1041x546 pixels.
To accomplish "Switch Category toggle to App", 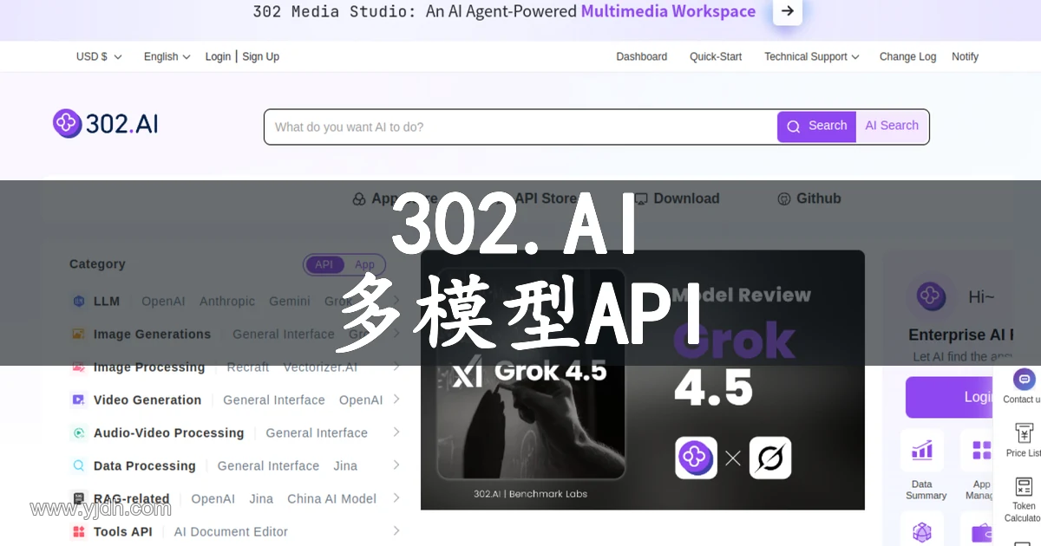I will [364, 264].
